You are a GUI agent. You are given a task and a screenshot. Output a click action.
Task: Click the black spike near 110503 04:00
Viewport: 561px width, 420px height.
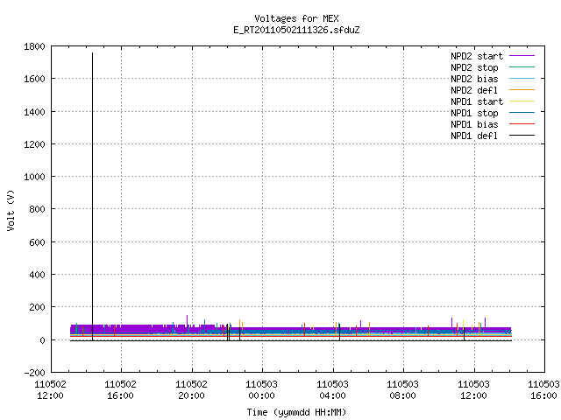click(x=339, y=332)
